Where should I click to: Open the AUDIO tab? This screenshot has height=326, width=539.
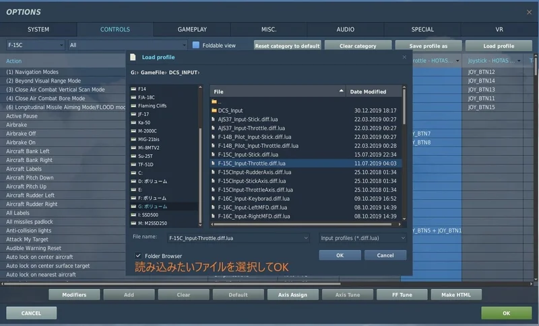(x=346, y=30)
